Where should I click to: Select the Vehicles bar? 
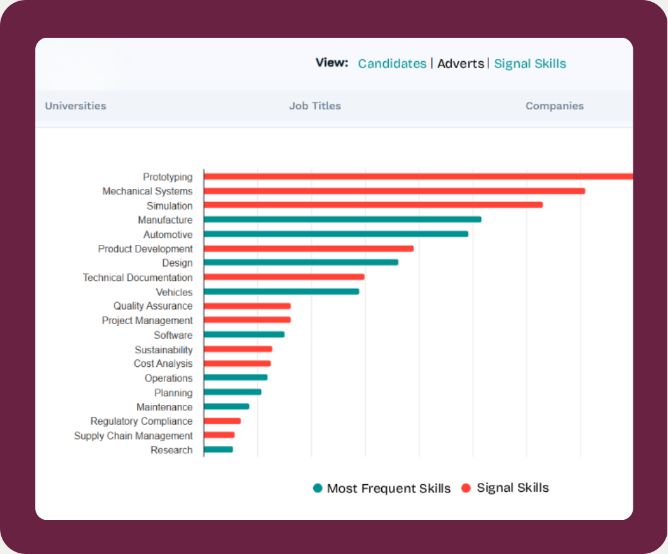tap(281, 291)
